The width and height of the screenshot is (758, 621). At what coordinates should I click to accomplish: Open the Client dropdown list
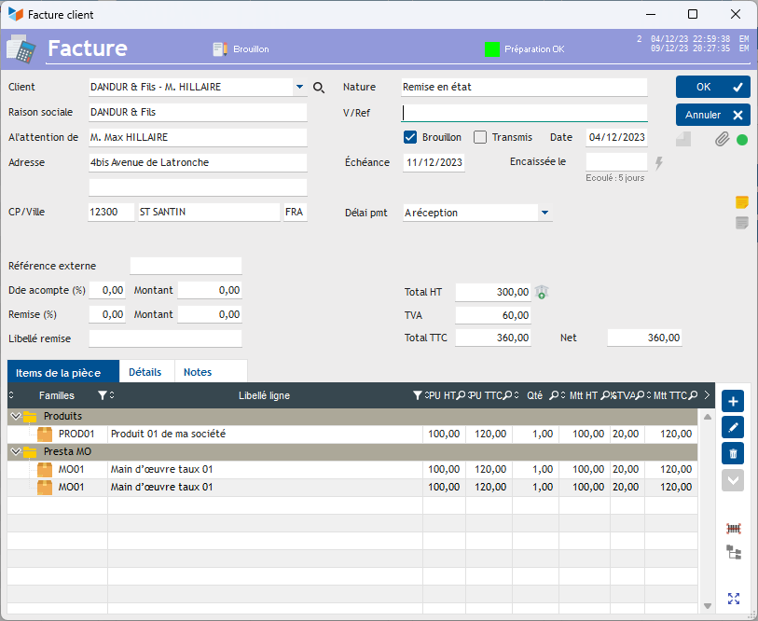[x=299, y=88]
